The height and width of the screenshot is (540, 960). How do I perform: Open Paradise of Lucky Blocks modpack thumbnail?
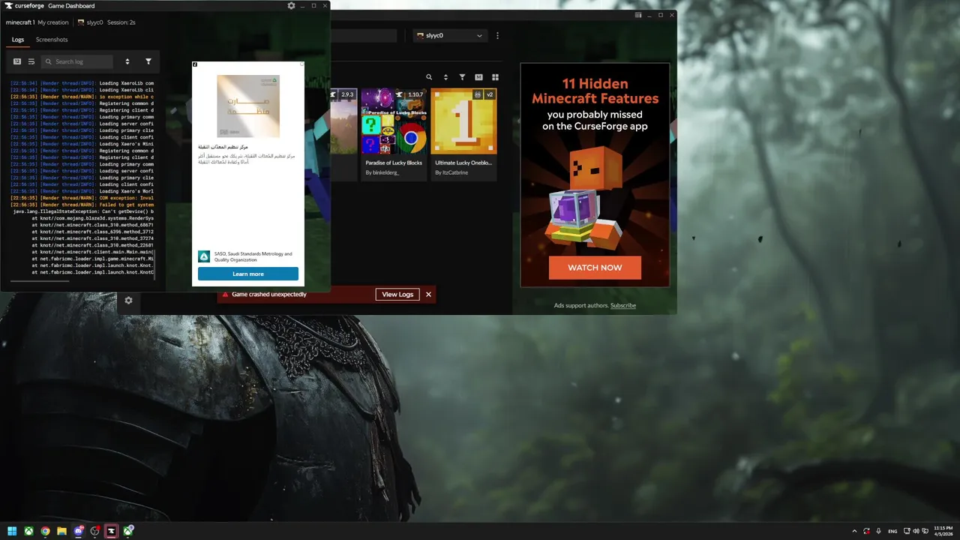coord(394,121)
